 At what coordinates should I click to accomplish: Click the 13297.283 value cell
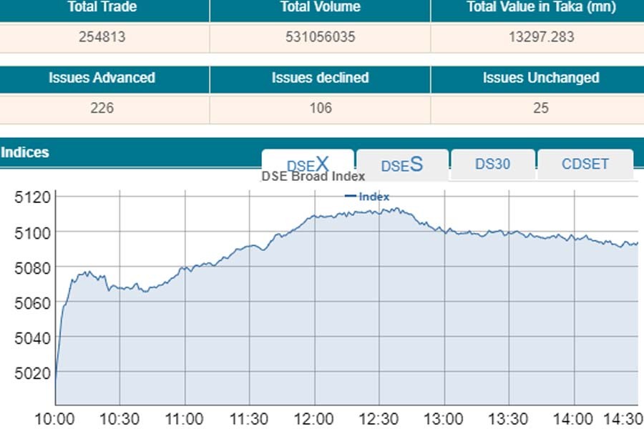click(541, 37)
